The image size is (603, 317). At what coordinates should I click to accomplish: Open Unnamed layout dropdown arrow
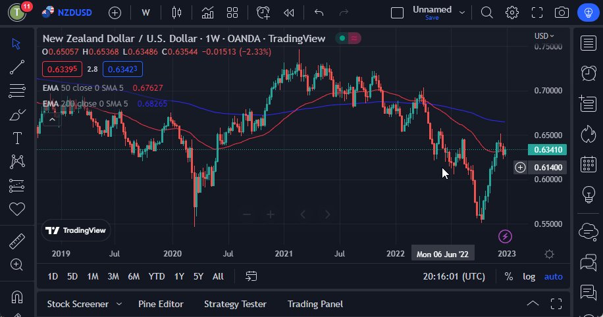pos(462,12)
